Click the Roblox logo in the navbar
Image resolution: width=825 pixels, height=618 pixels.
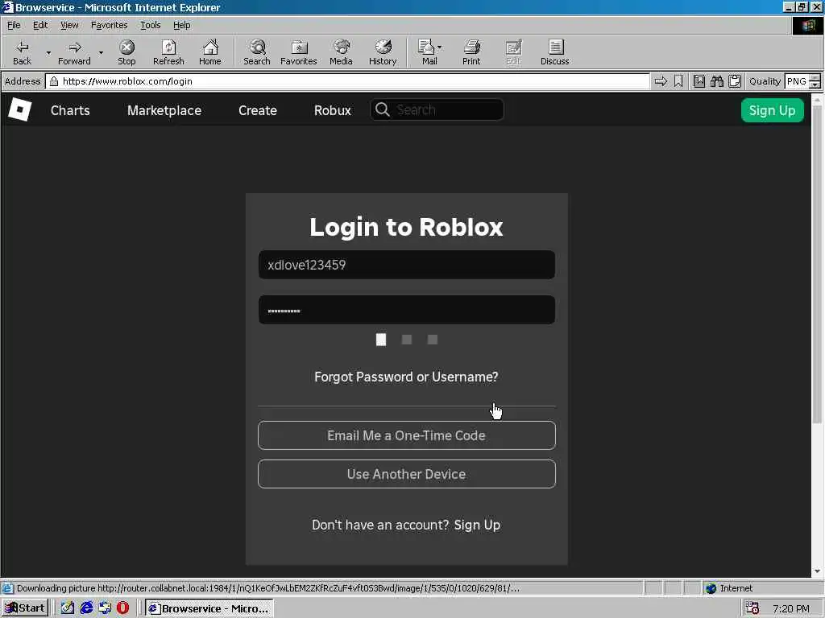[x=19, y=109]
